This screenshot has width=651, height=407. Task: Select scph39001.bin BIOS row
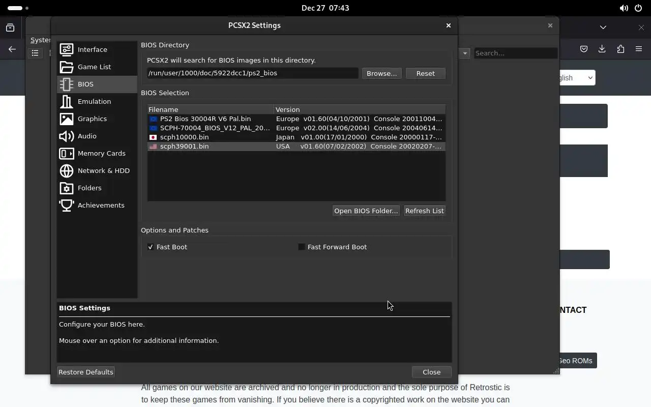coord(297,146)
